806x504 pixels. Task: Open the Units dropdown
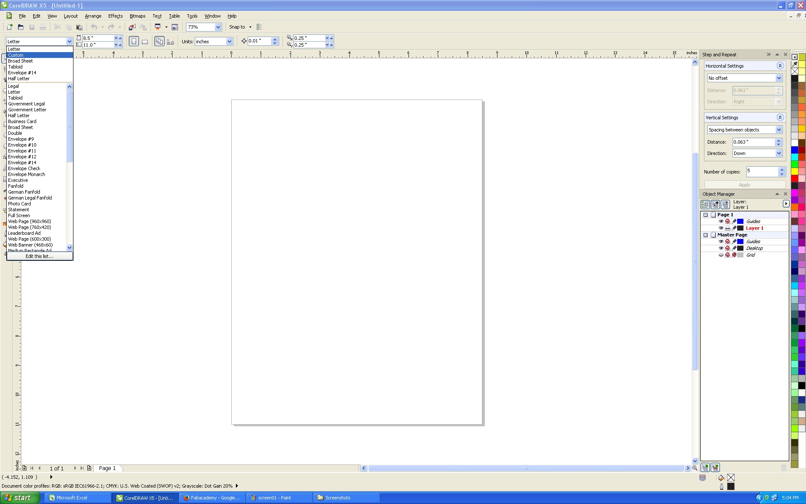[229, 42]
